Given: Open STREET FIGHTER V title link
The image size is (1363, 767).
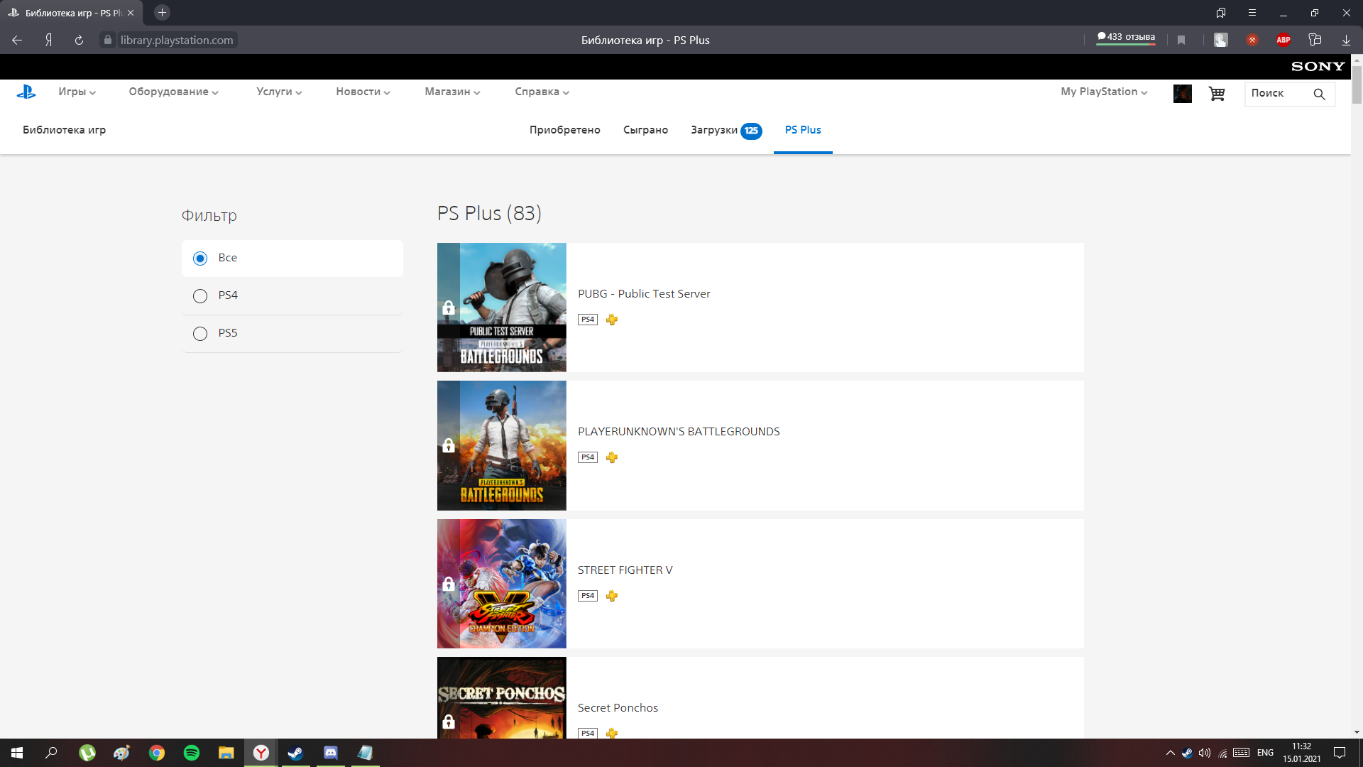Looking at the screenshot, I should pos(625,570).
